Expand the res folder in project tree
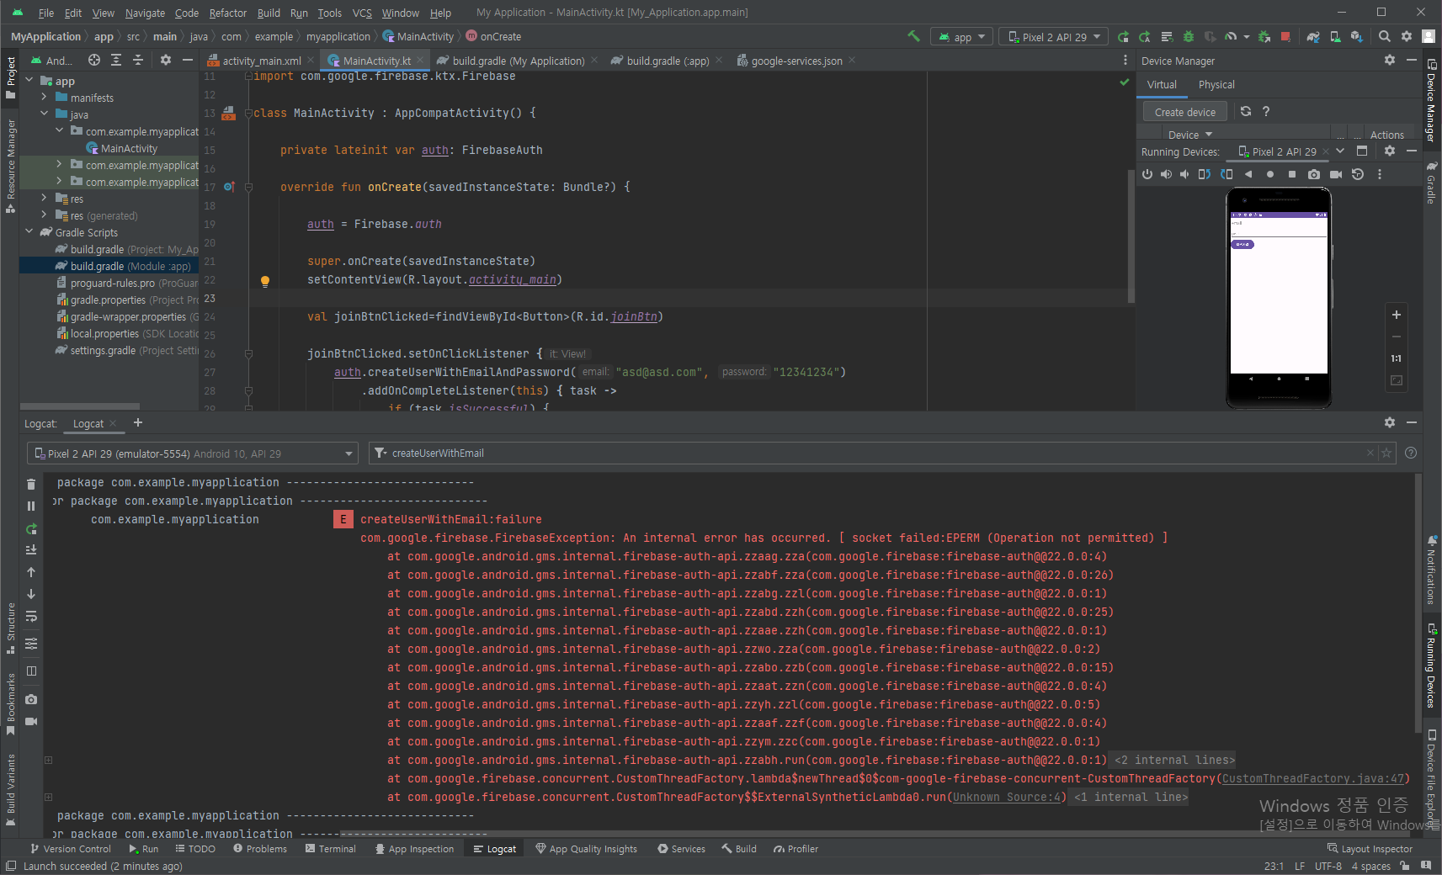 (x=44, y=199)
